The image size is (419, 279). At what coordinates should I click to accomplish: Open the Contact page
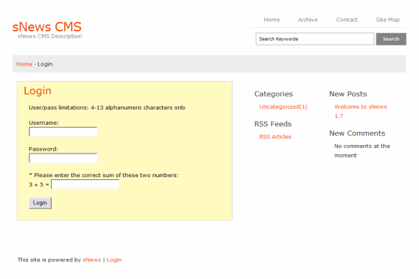click(346, 20)
